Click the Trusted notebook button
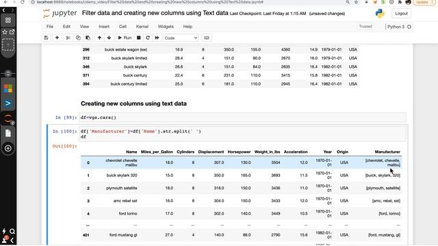Screen dimensions: 438x246 point(365,27)
